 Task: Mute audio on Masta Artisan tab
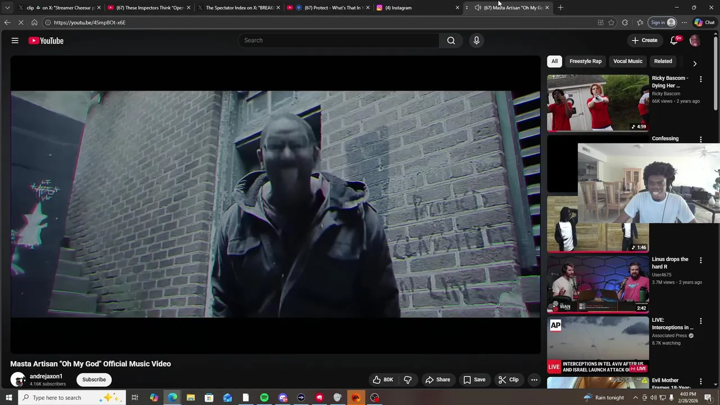point(478,8)
